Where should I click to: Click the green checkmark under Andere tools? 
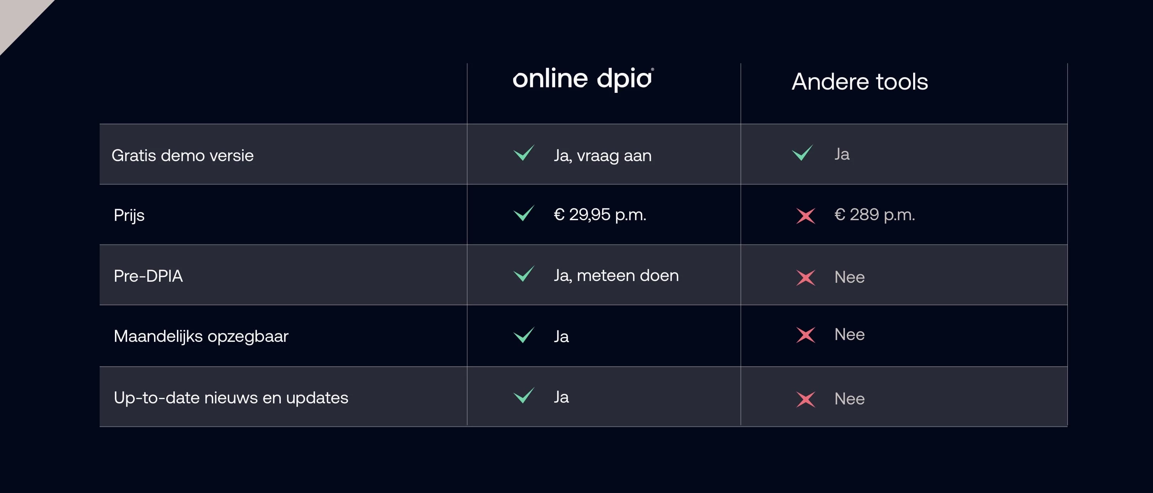coord(802,153)
